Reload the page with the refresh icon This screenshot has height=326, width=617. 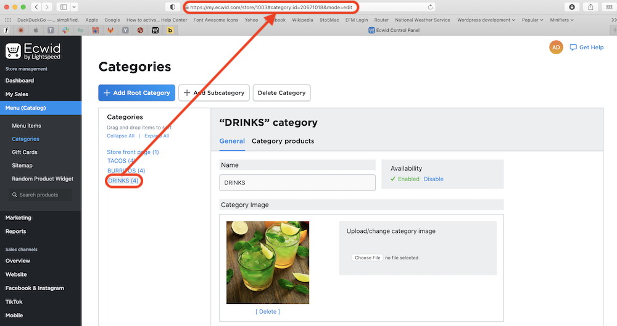click(x=430, y=7)
